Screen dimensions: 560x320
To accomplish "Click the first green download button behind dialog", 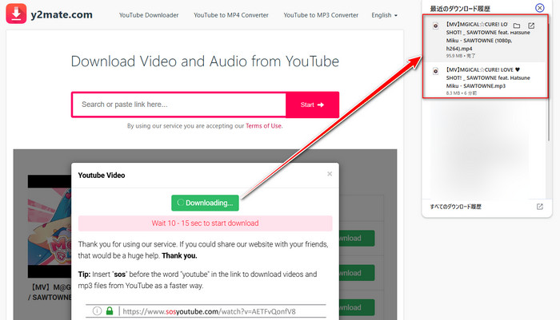I will [x=357, y=238].
